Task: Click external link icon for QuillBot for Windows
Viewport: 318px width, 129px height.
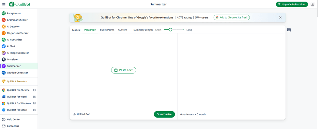Action: (x=35, y=103)
